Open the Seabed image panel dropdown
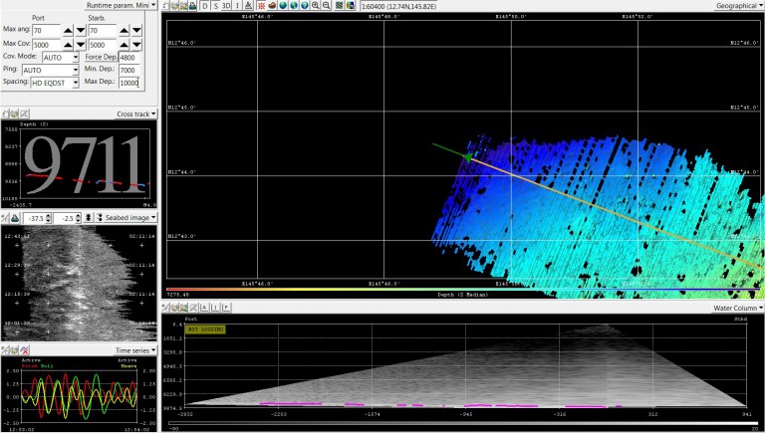 130,217
